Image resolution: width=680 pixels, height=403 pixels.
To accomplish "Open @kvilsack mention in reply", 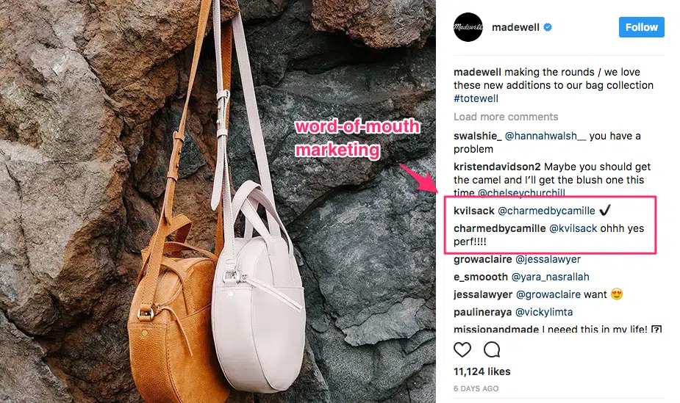I will point(573,228).
